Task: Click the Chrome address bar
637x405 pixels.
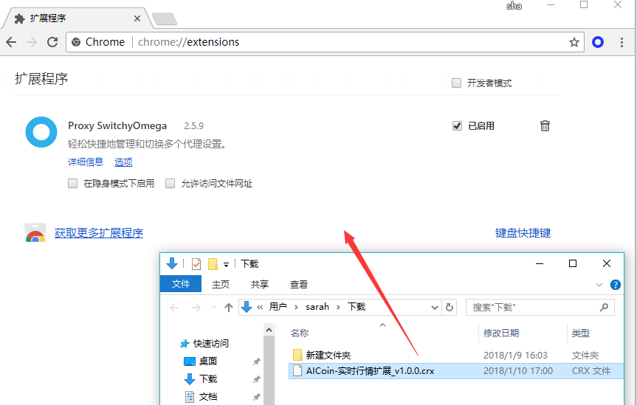Action: point(325,42)
